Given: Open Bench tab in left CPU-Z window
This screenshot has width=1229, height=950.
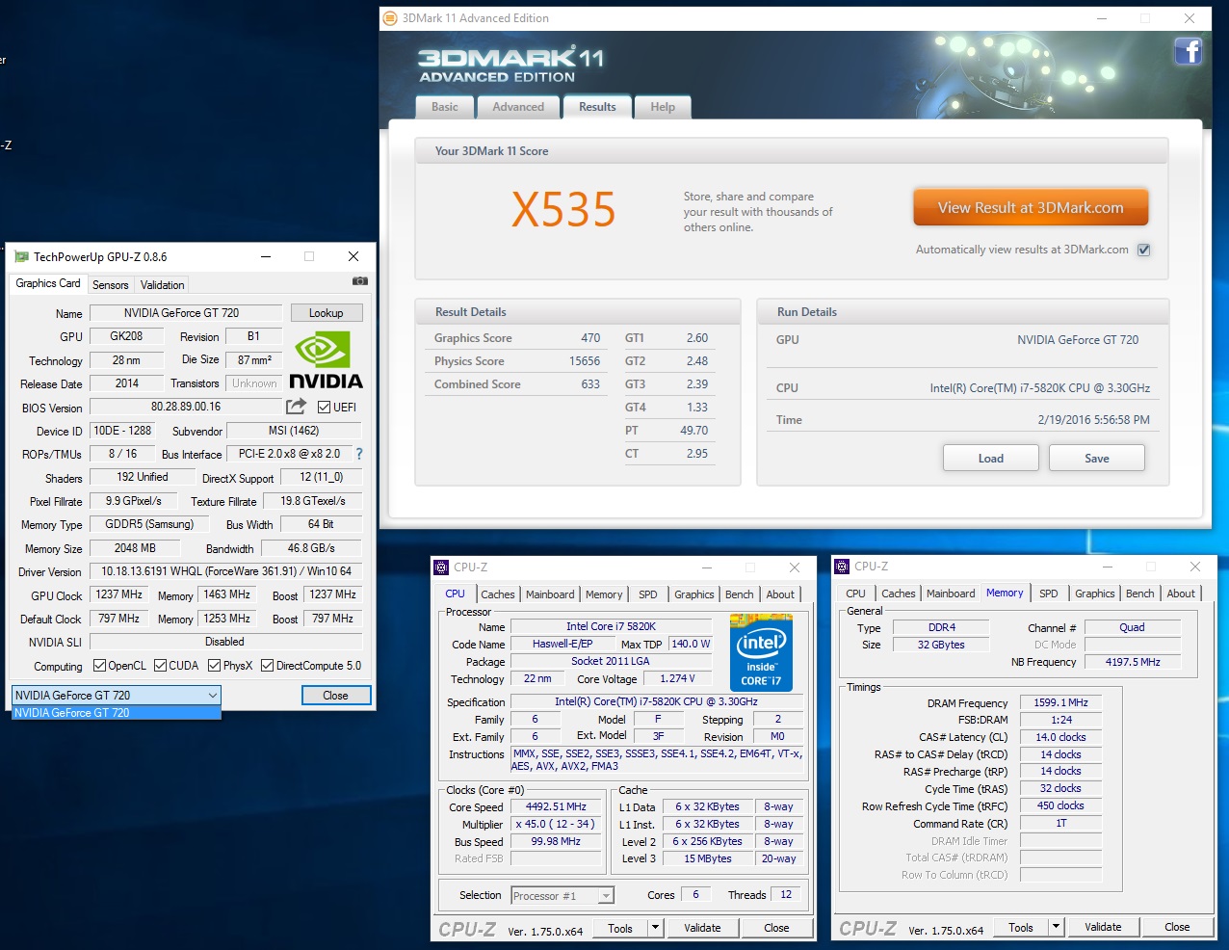Looking at the screenshot, I should 740,594.
